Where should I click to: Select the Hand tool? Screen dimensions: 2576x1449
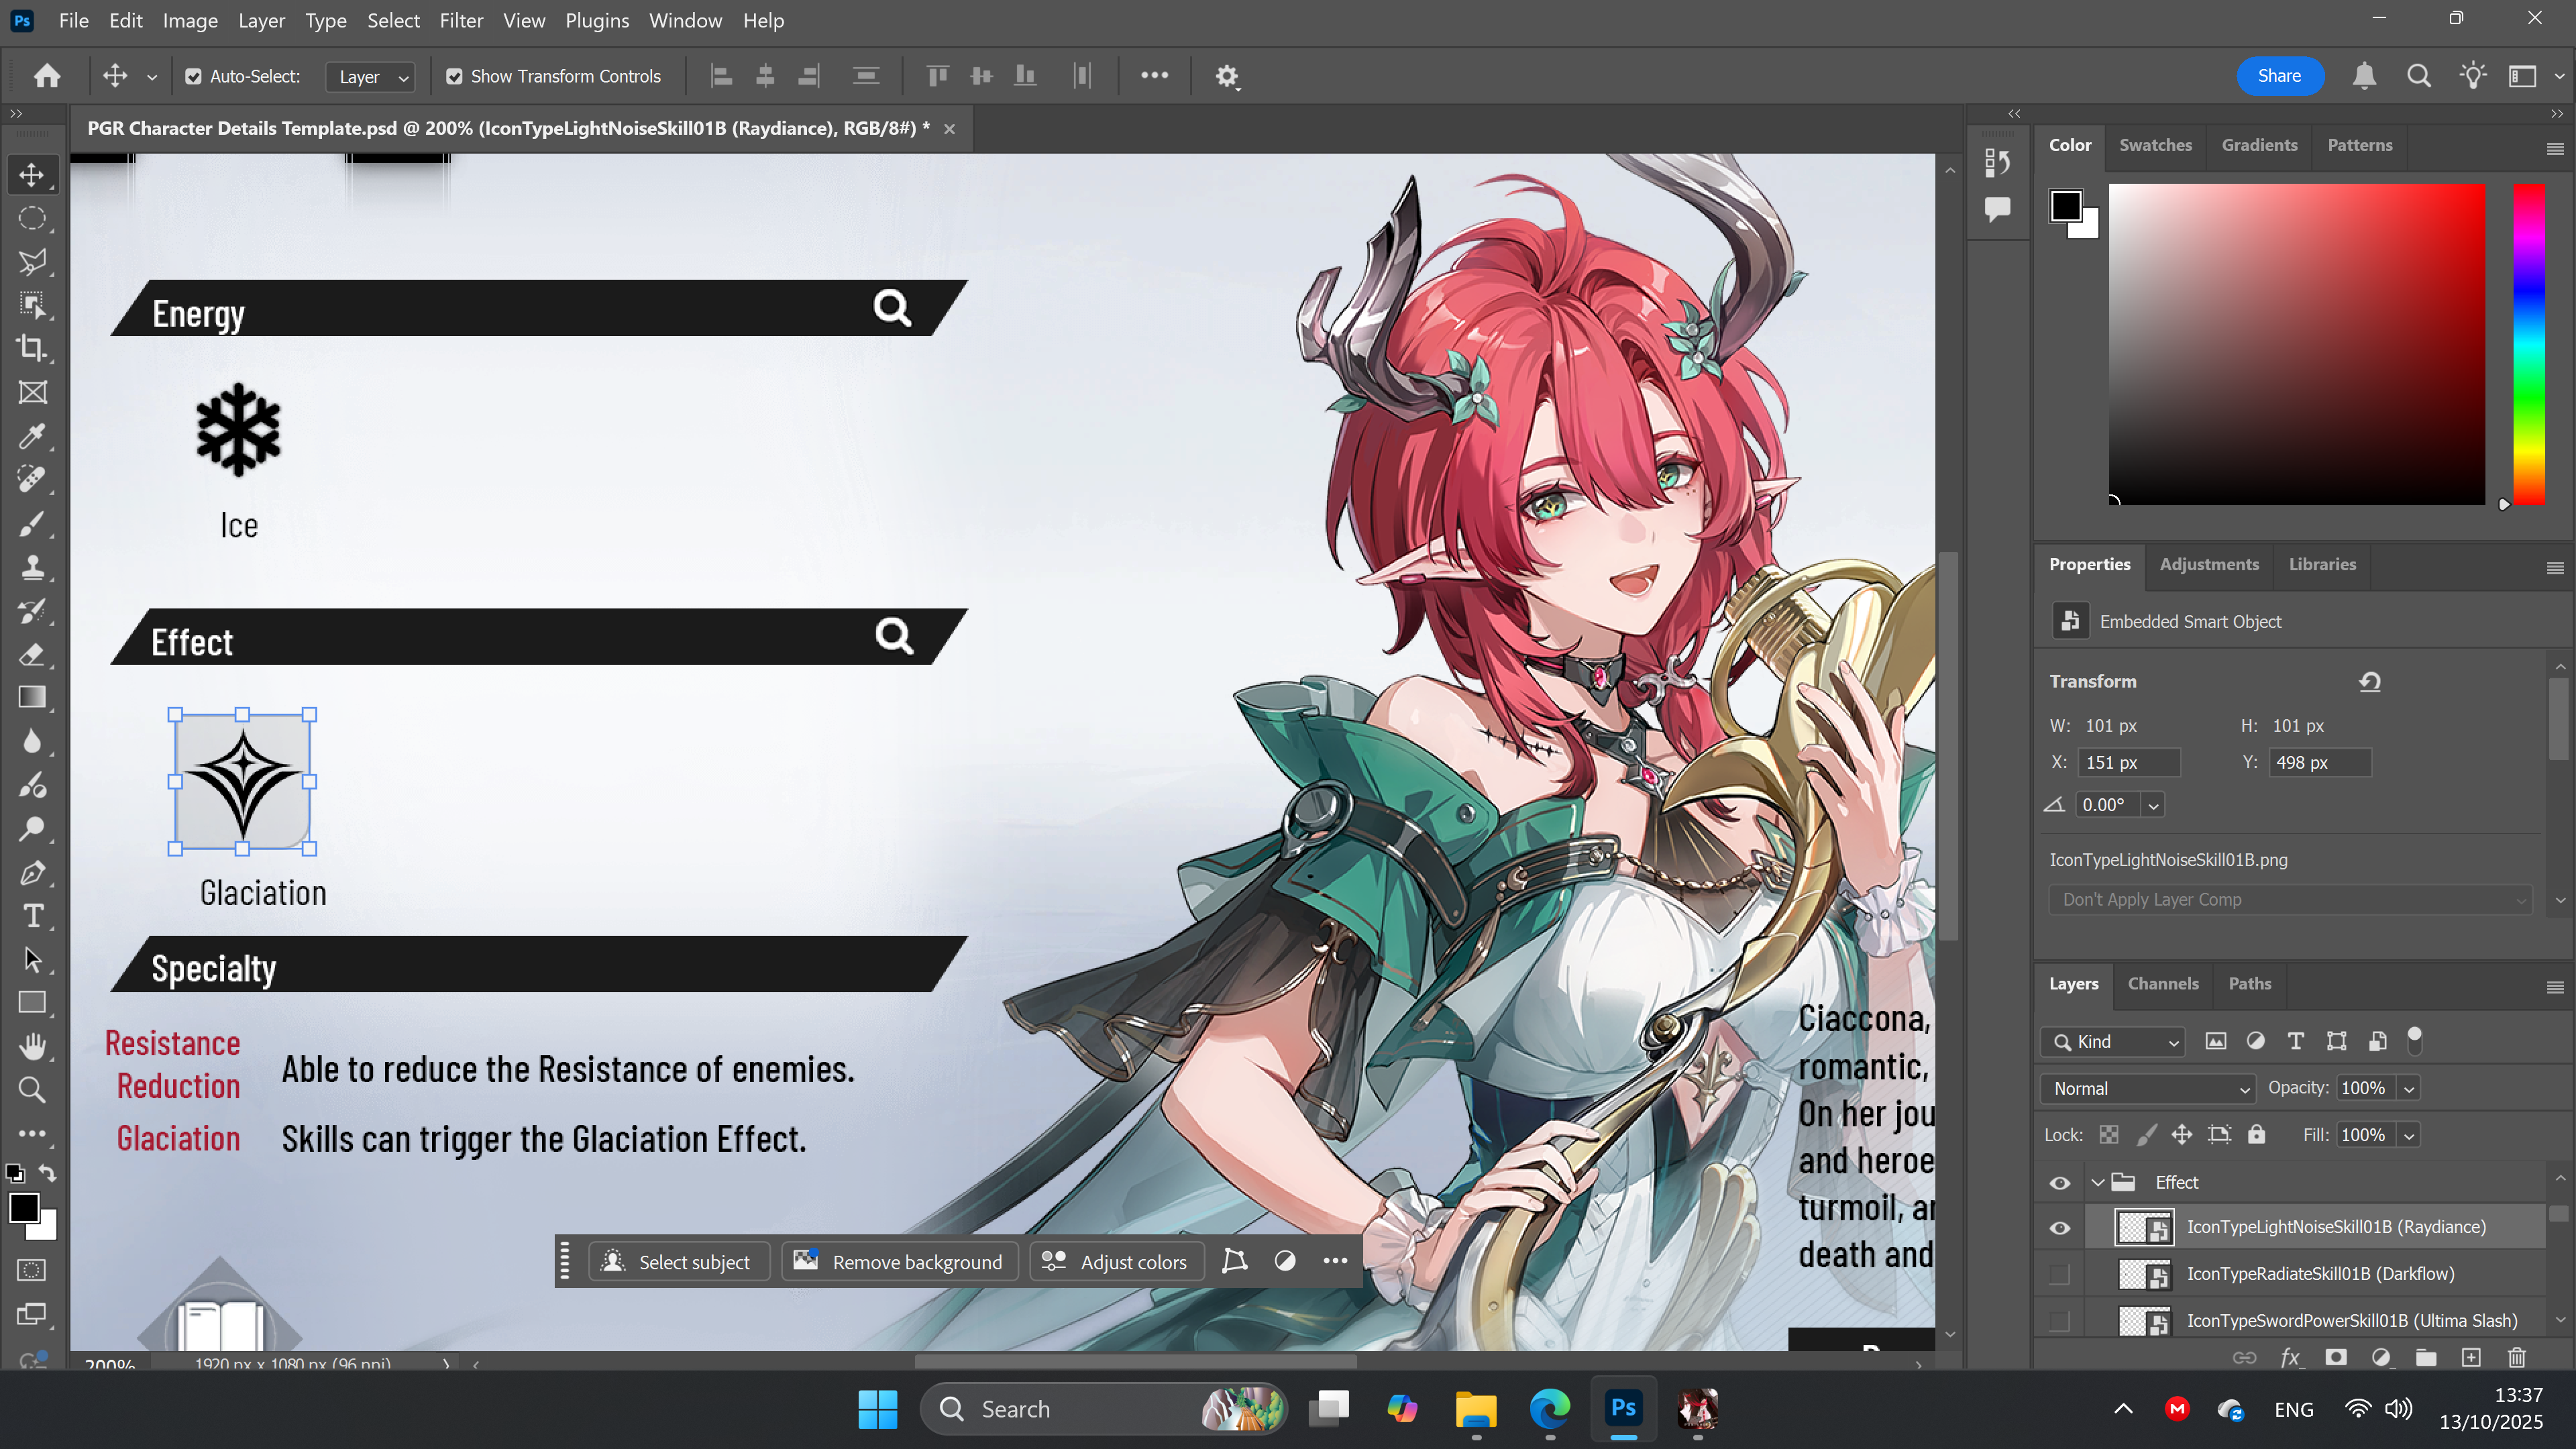coord(32,1046)
